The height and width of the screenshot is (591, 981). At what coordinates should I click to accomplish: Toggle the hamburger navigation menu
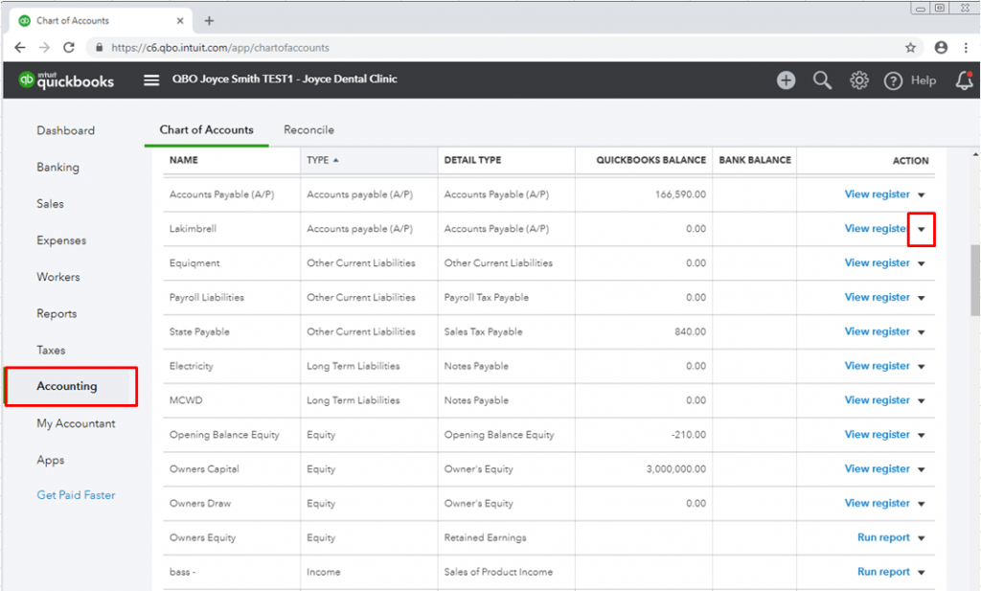click(151, 80)
